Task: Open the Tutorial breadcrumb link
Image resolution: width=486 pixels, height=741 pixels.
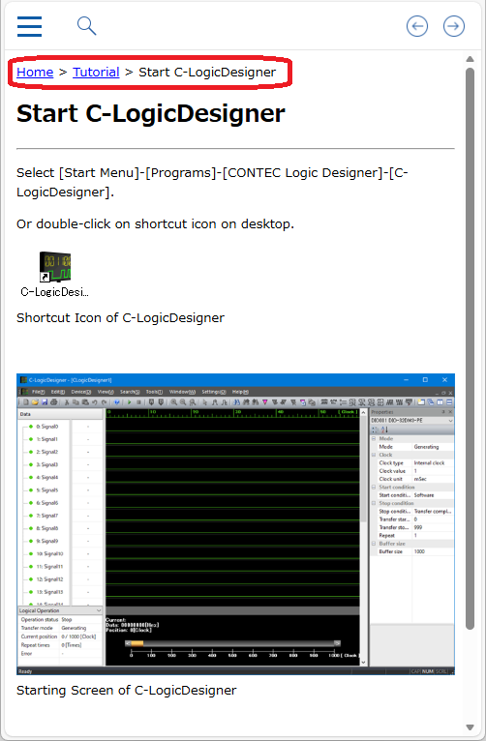Action: [x=96, y=72]
